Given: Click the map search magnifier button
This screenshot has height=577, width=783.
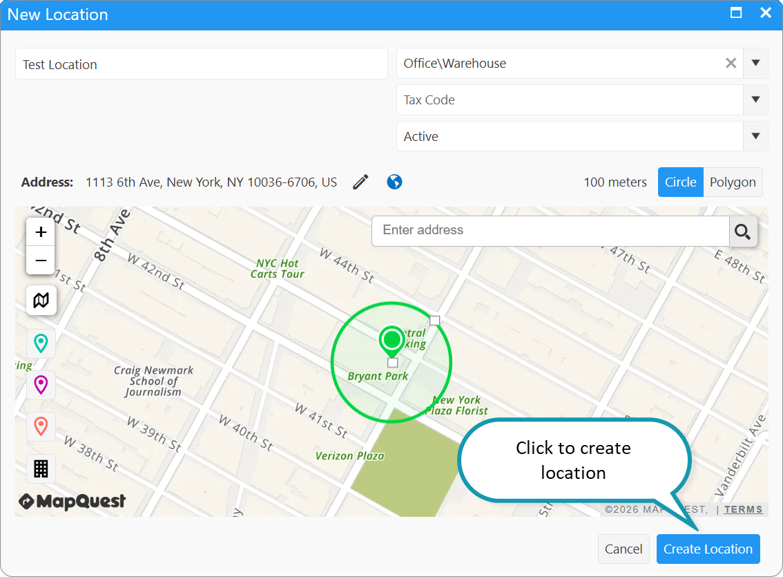Looking at the screenshot, I should pos(743,231).
